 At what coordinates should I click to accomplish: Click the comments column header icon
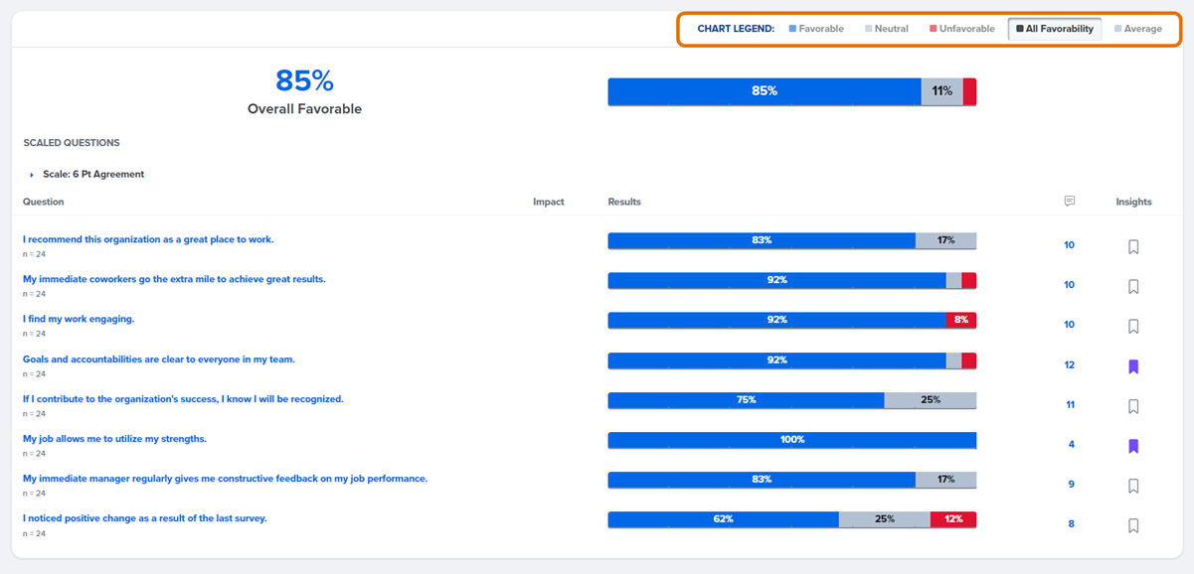point(1070,202)
